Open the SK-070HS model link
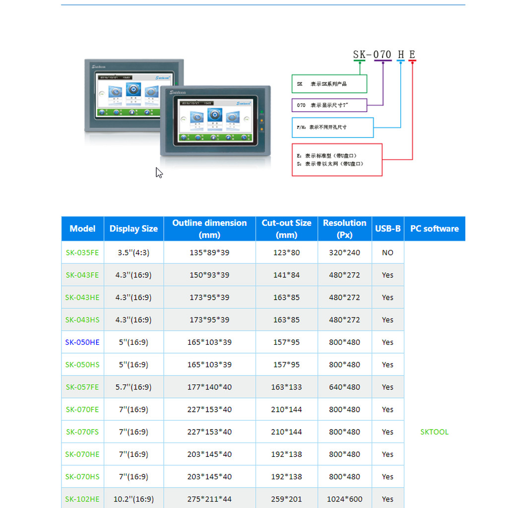508x508 pixels. point(82,477)
